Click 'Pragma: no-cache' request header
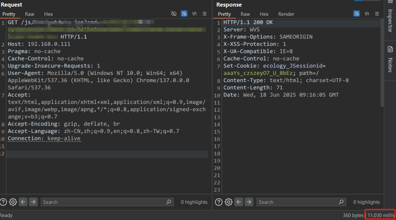396x220 pixels. 34,51
